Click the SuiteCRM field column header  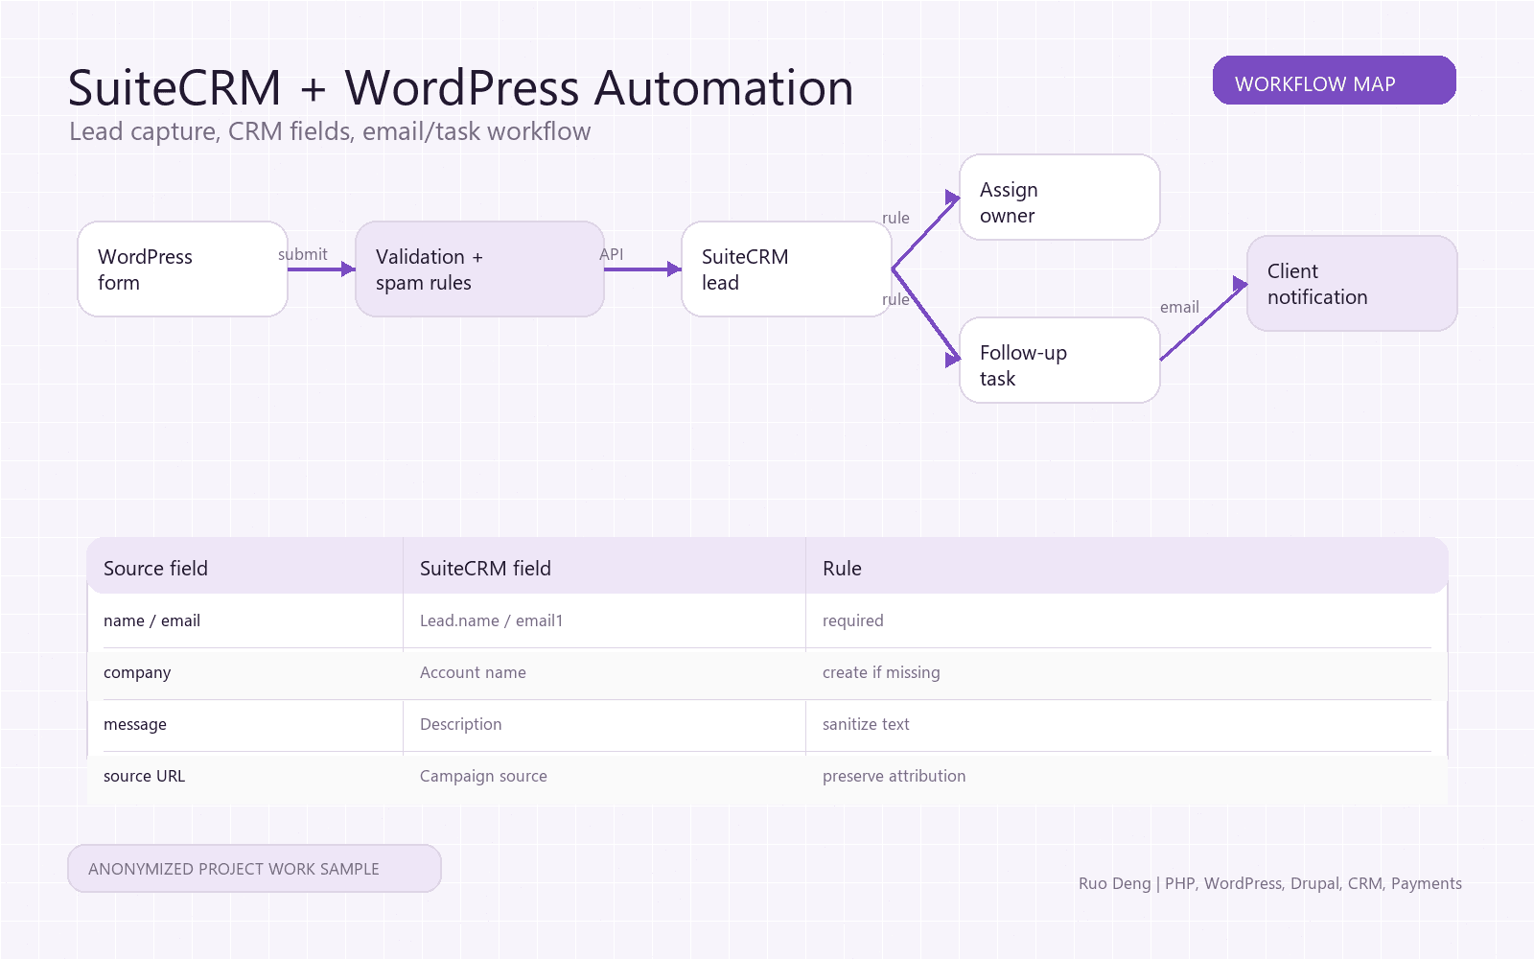coord(604,568)
